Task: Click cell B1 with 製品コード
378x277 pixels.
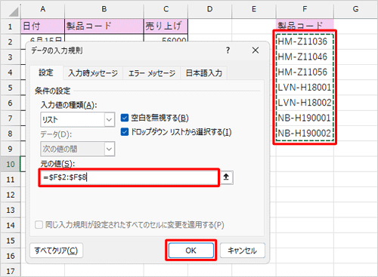Action: pos(104,26)
